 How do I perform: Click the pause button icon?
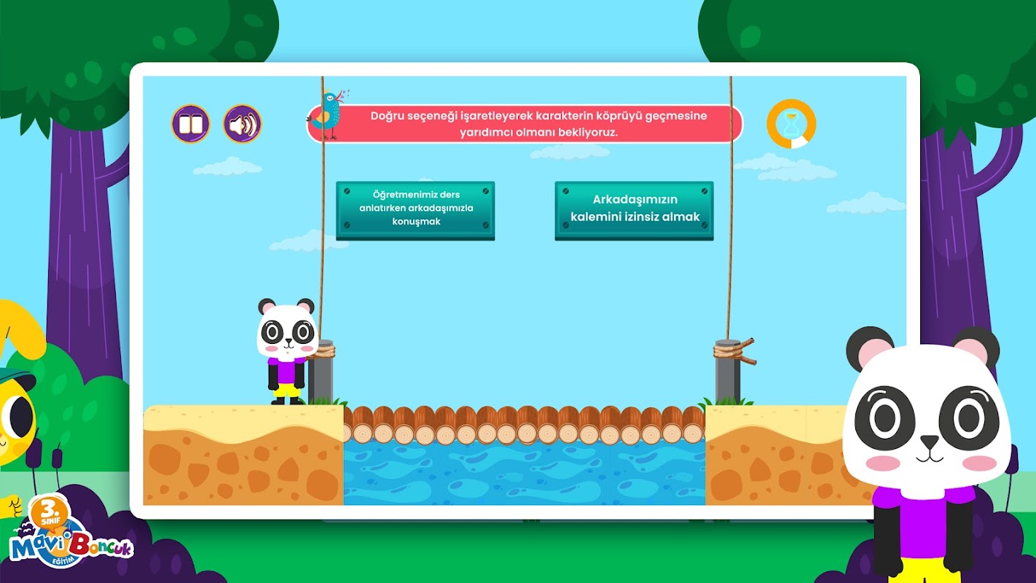191,124
